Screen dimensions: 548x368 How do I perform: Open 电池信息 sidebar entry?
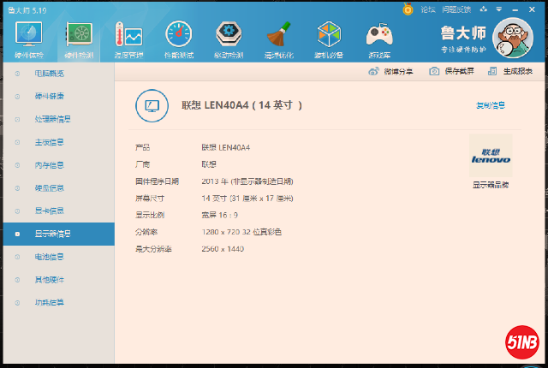click(x=49, y=257)
